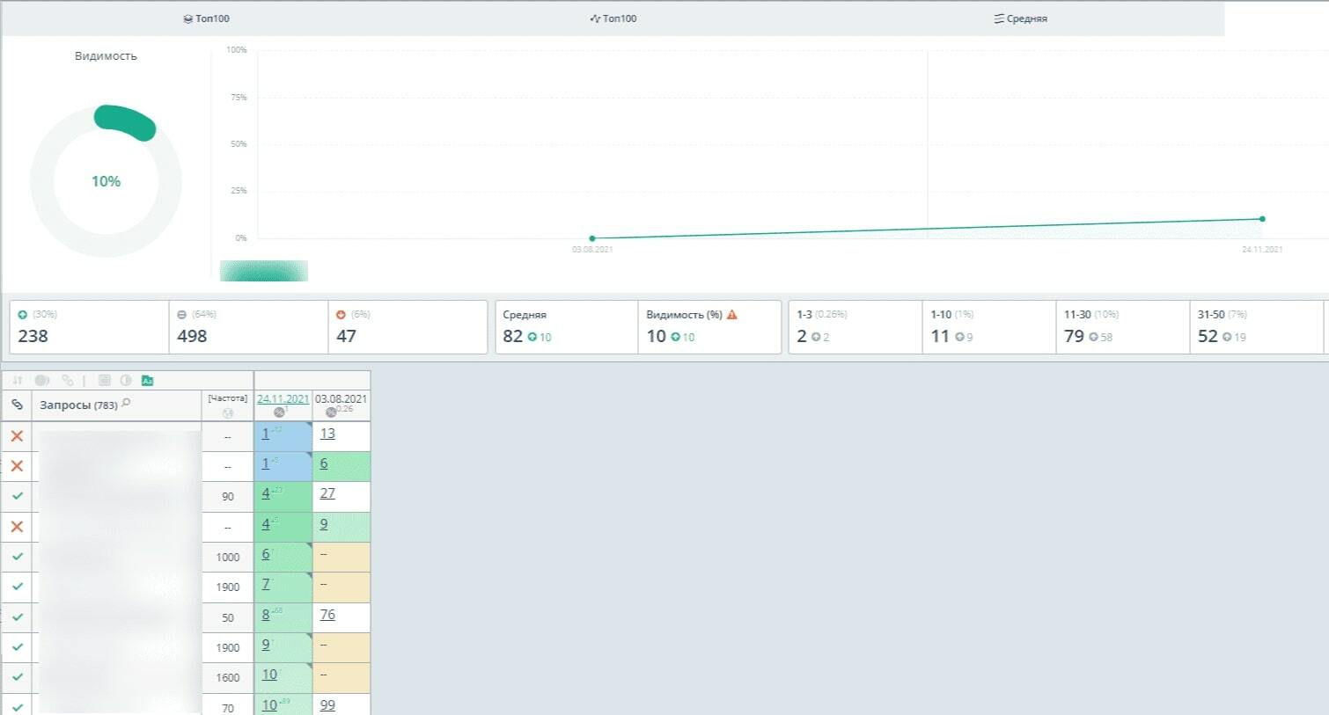1329x715 pixels.
Task: Click the Средняя 82 stat card
Action: point(567,327)
